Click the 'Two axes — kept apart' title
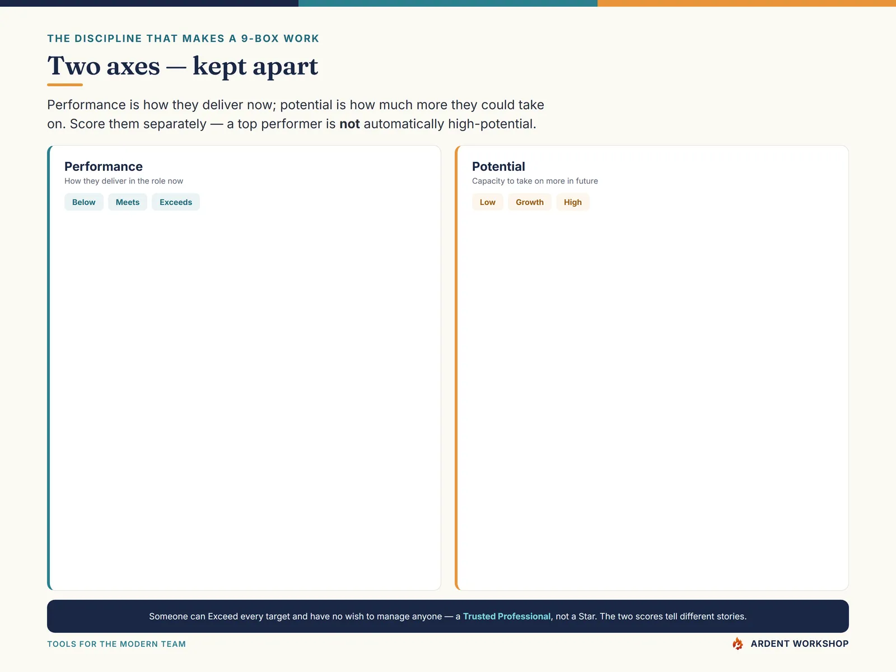 [x=183, y=66]
